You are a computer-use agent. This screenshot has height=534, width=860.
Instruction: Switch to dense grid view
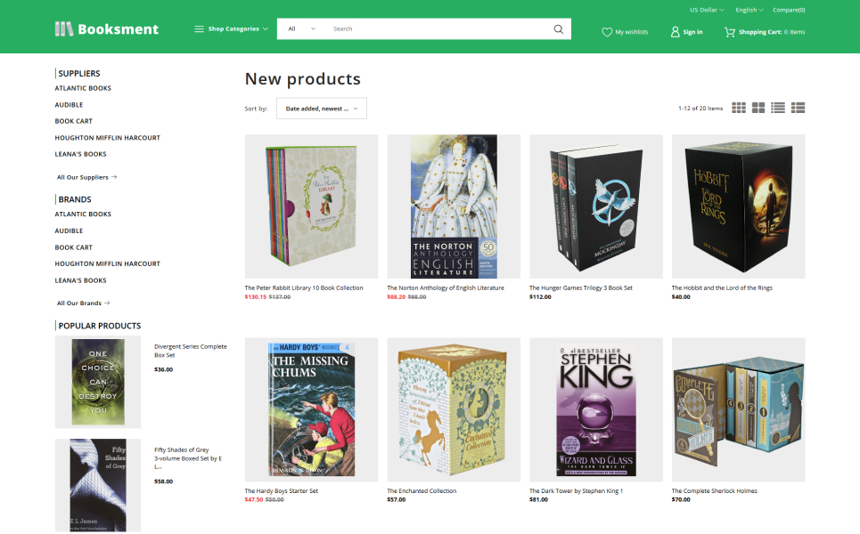tap(739, 108)
